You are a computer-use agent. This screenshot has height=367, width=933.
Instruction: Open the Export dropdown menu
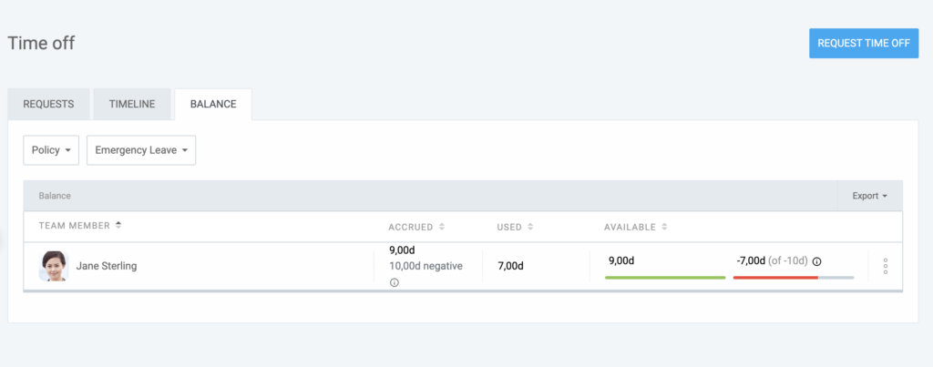point(869,196)
